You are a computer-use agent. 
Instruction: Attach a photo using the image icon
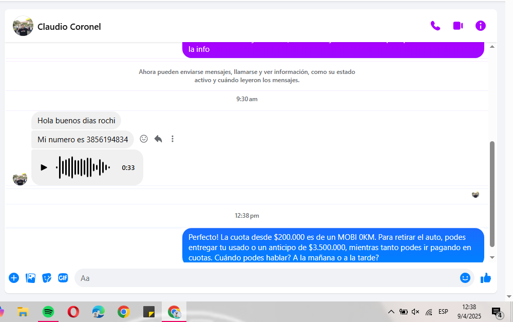click(x=31, y=278)
